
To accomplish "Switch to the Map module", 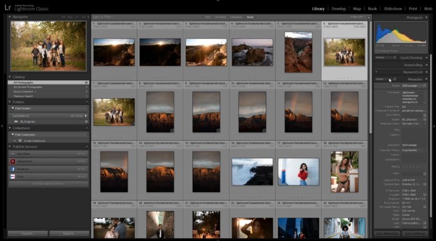I will (x=357, y=9).
